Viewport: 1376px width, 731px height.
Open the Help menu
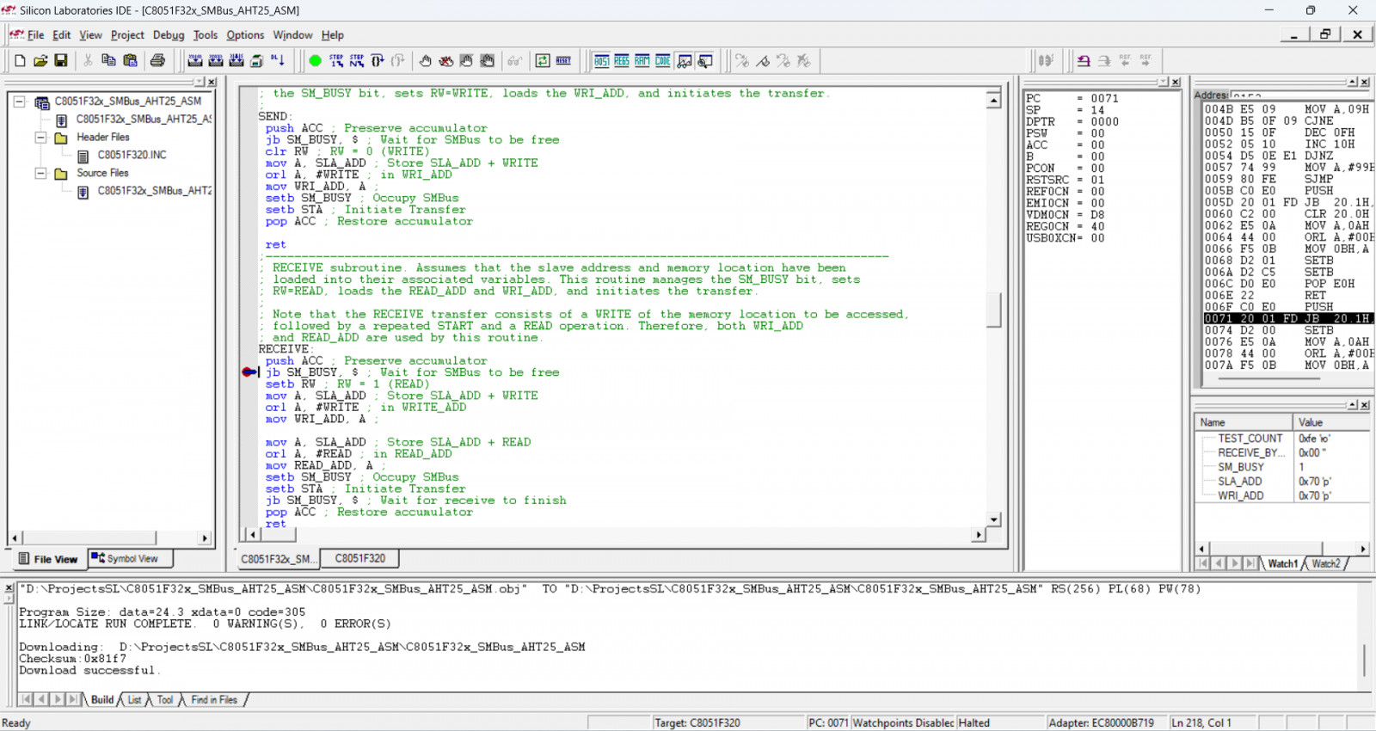(x=333, y=35)
